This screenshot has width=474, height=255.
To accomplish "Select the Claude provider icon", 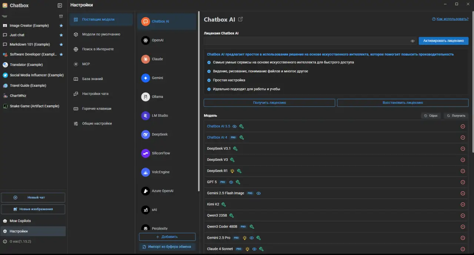I will pyautogui.click(x=146, y=59).
